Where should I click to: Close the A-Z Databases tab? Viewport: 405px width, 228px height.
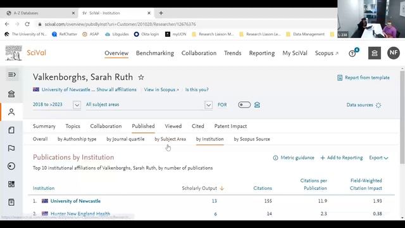73,13
